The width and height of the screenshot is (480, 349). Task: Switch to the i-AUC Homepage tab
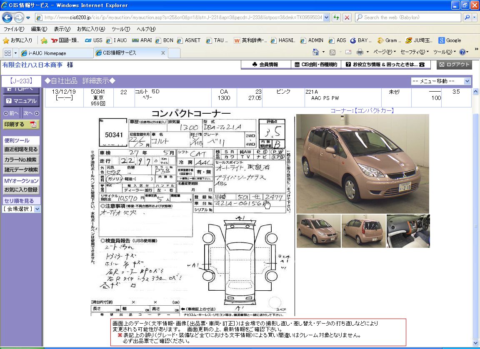(x=47, y=53)
